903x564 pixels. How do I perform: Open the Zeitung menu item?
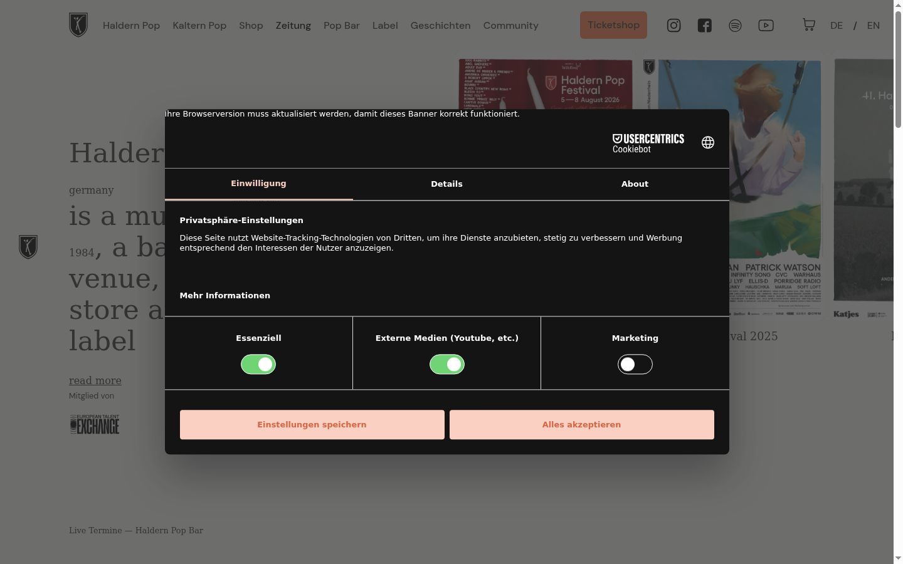(x=293, y=26)
